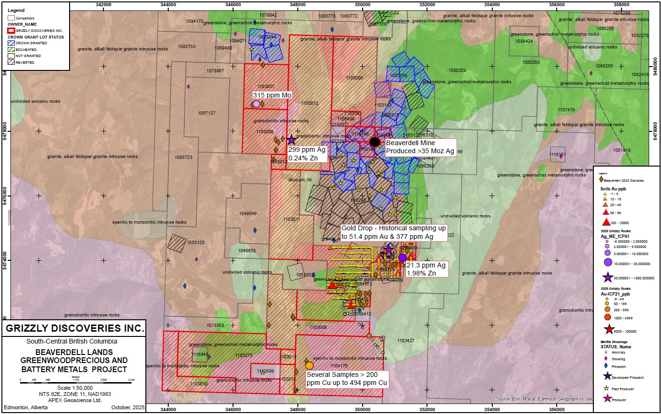Click the lilac circle under 315 ppm Mo
661x414 pixels.
click(256, 104)
